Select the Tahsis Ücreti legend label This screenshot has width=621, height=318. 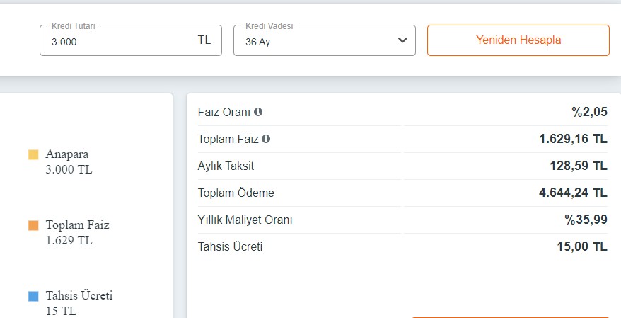79,296
